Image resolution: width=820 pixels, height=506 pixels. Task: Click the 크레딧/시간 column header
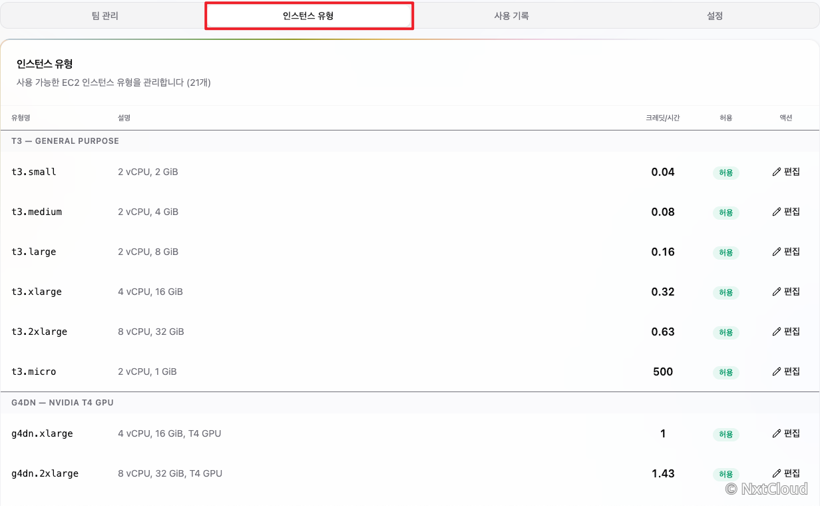pyautogui.click(x=662, y=118)
